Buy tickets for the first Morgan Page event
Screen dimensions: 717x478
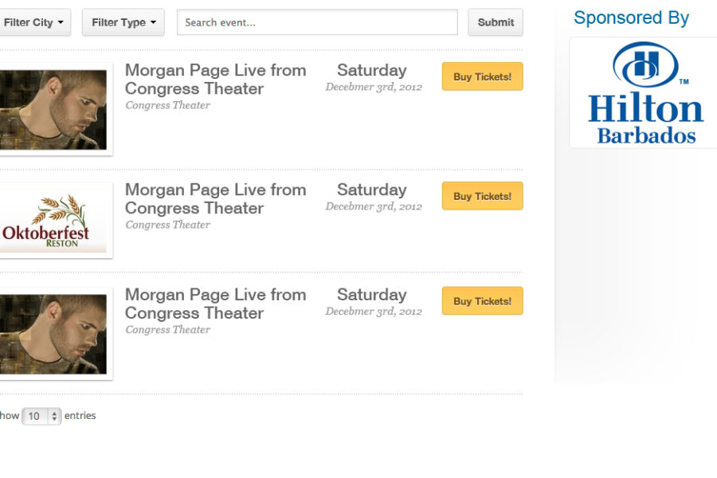(483, 76)
